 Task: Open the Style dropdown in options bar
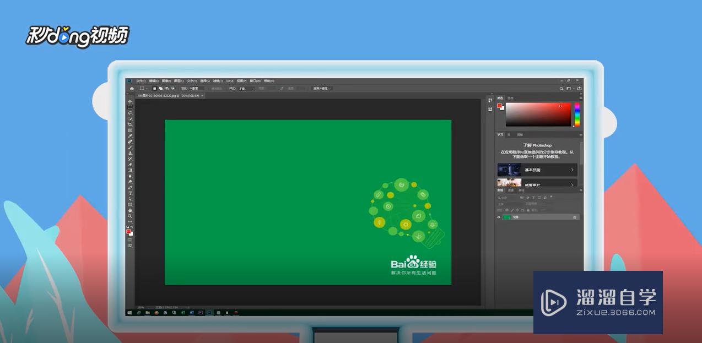(247, 88)
